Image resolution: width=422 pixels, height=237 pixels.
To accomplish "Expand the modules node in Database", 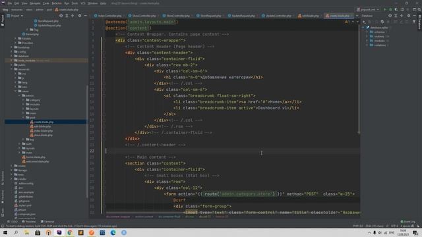I will point(367,41).
